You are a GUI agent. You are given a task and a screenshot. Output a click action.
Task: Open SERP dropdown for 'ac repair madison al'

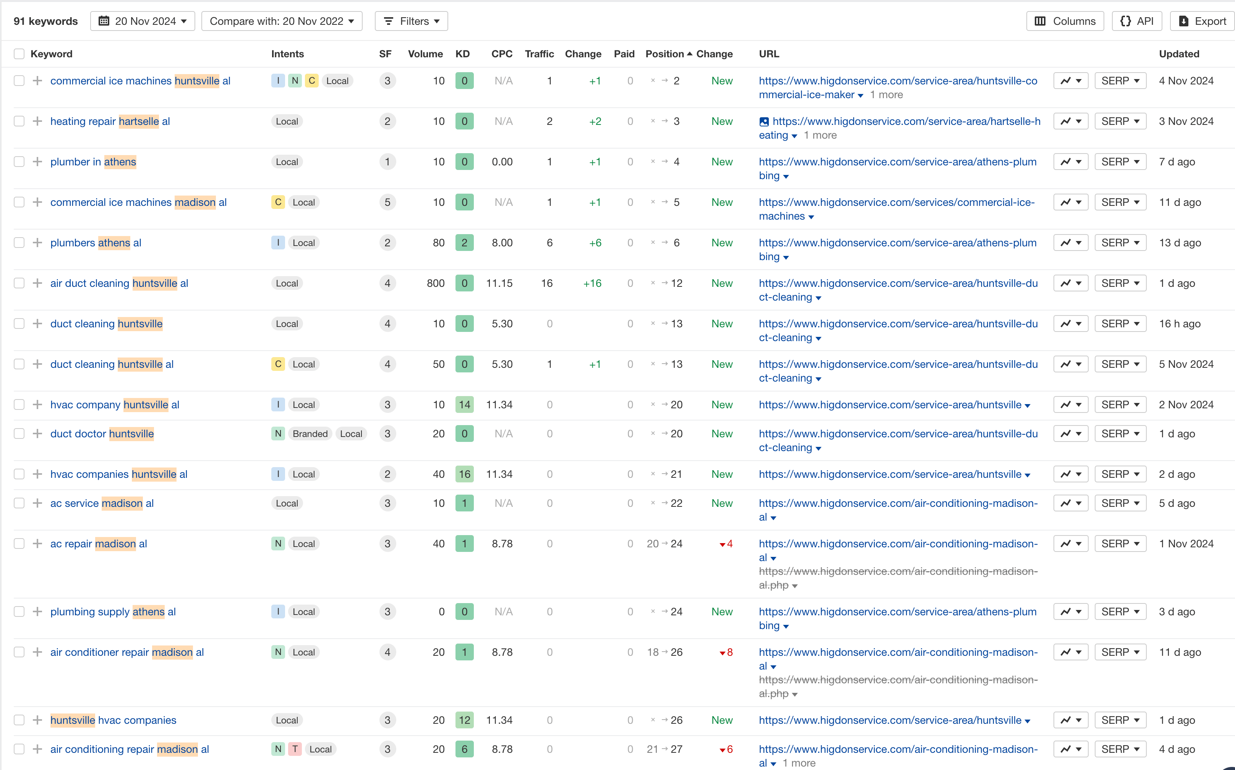pyautogui.click(x=1120, y=544)
